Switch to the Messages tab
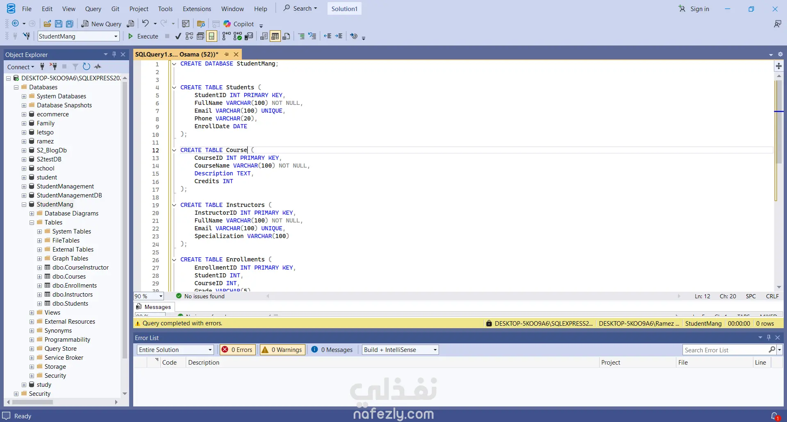 (x=154, y=307)
